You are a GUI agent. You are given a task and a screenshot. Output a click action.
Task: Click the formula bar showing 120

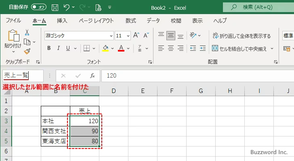click(x=197, y=76)
